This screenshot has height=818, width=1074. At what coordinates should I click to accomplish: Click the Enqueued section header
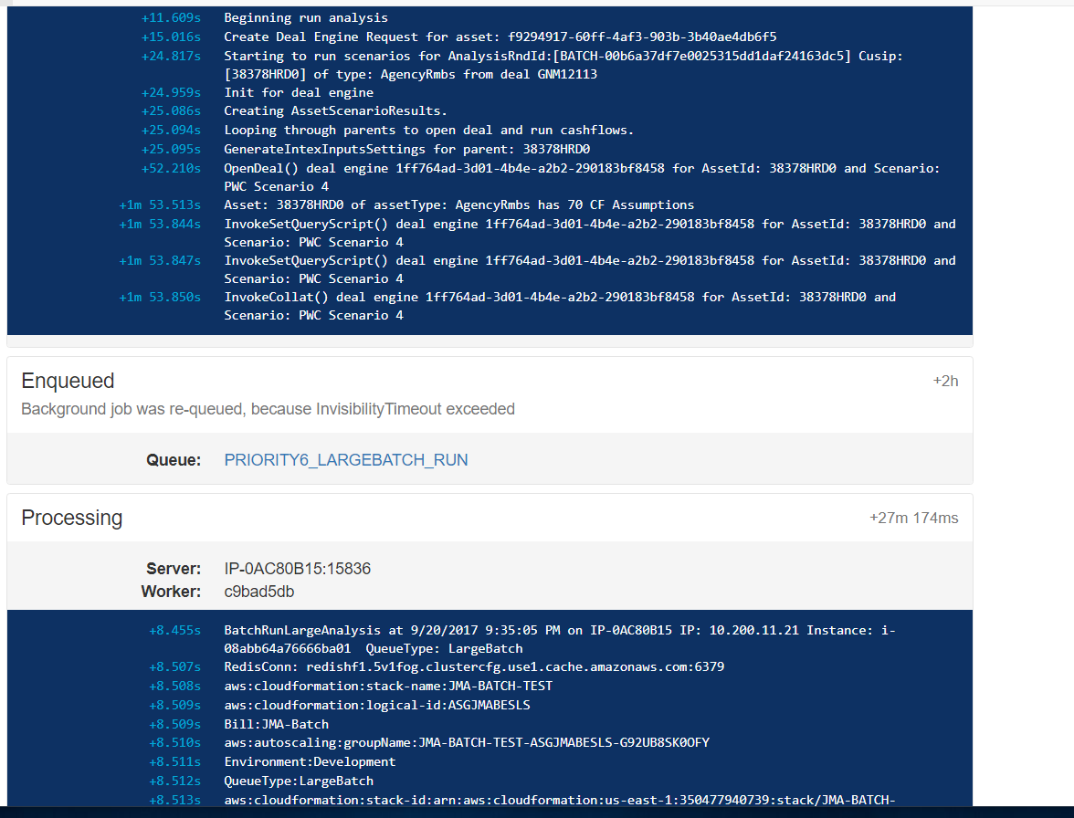(x=68, y=381)
